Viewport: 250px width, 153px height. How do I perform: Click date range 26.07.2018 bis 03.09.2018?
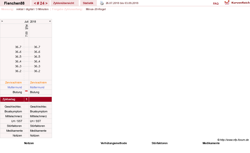122,3
